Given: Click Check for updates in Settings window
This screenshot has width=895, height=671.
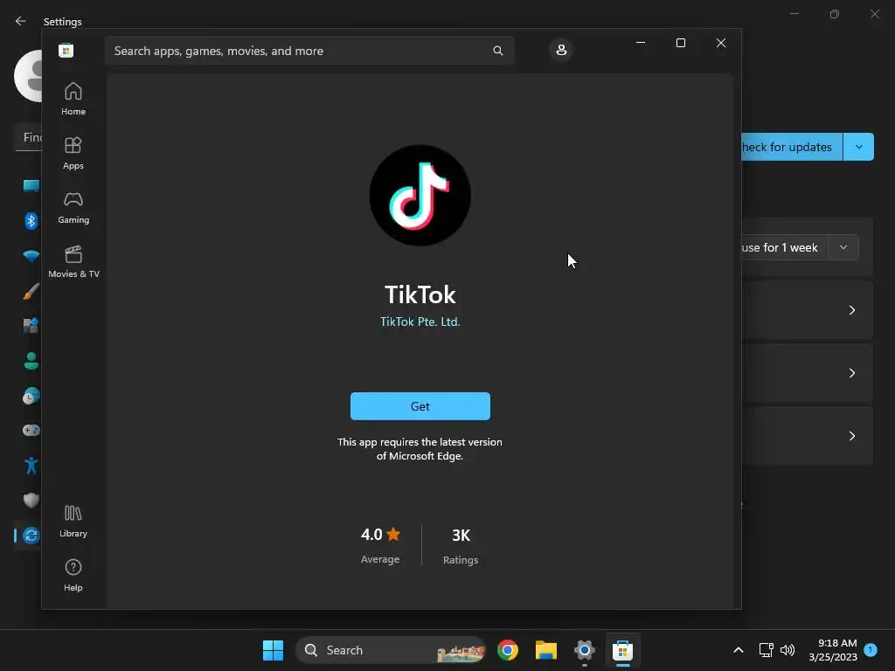Looking at the screenshot, I should (792, 147).
